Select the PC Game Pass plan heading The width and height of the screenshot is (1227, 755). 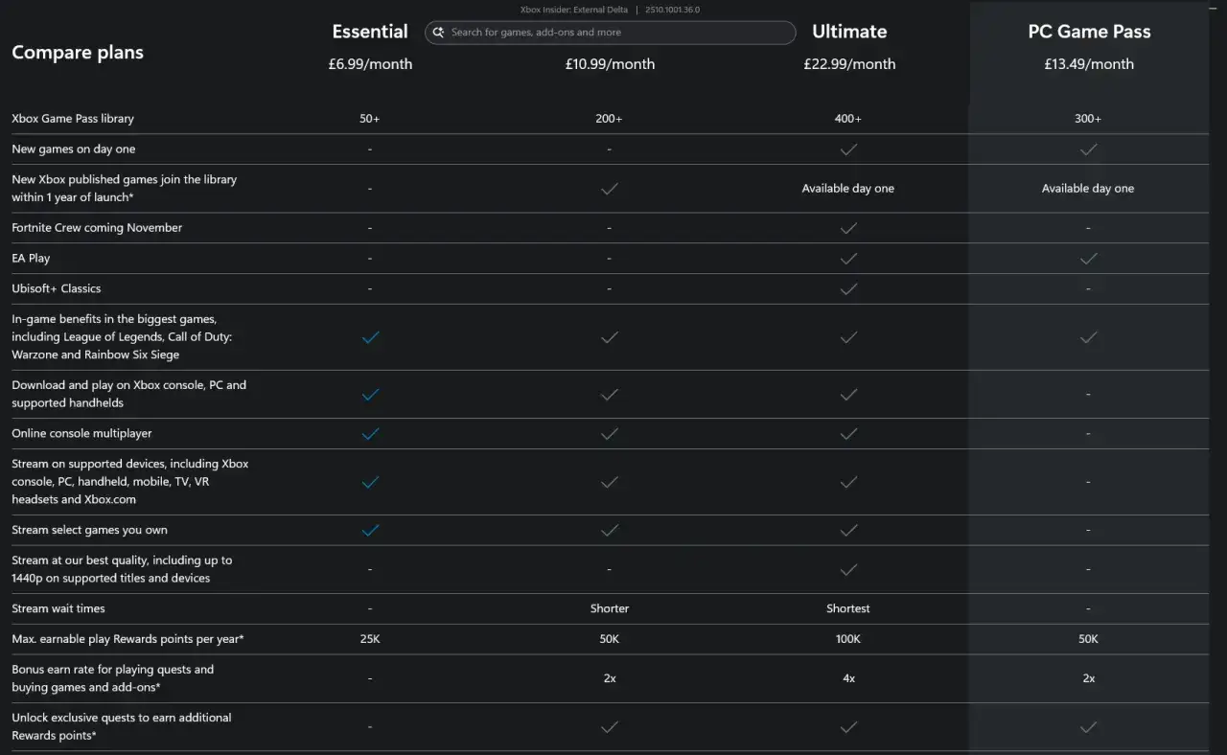point(1089,32)
